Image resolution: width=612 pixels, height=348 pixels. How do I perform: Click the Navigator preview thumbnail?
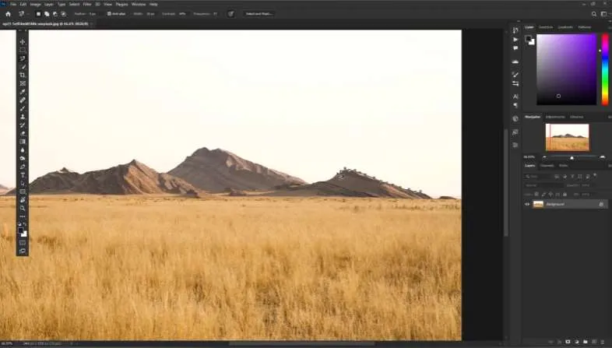coord(567,137)
